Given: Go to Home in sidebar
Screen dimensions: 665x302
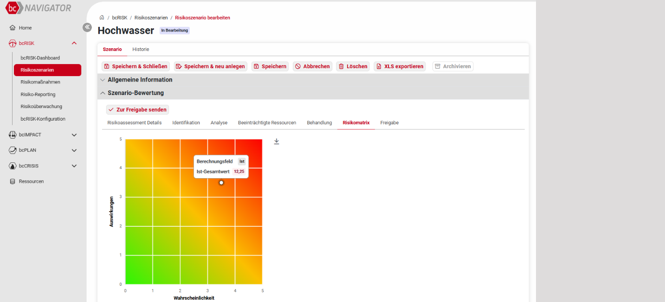Looking at the screenshot, I should point(25,28).
